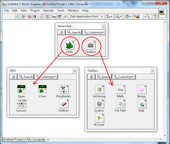The width and height of the screenshot is (170, 144).
Task: Open the File Path subpalette
Action: pos(121,104)
